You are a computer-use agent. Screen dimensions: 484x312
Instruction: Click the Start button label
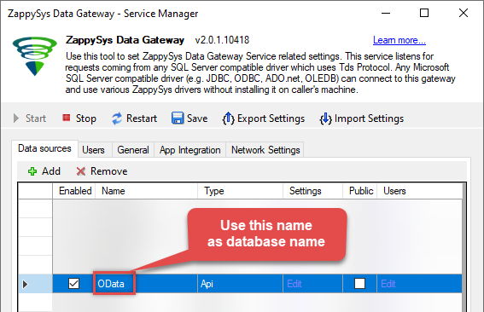pos(36,118)
